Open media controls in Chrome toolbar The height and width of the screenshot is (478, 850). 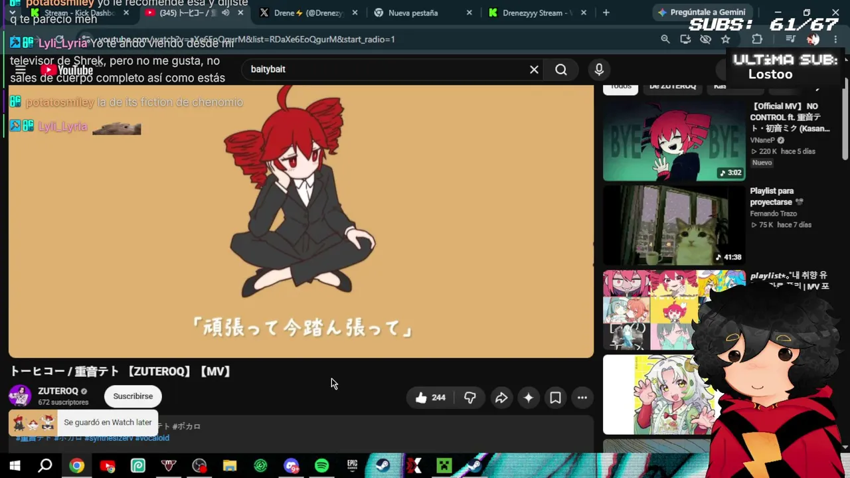(x=790, y=39)
